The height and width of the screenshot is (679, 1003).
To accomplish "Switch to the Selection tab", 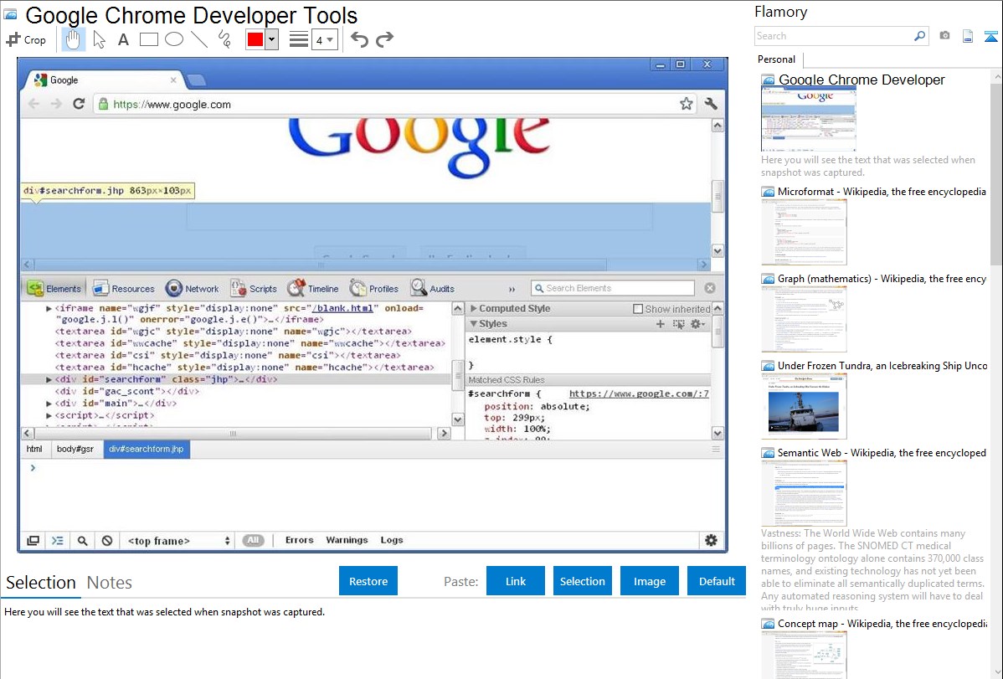I will pyautogui.click(x=41, y=583).
